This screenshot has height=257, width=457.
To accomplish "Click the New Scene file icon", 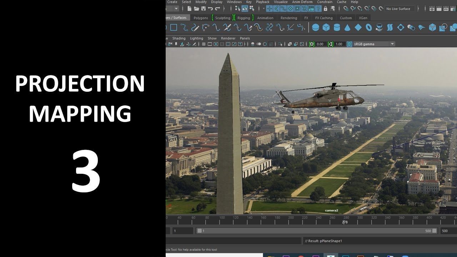I will click(190, 9).
